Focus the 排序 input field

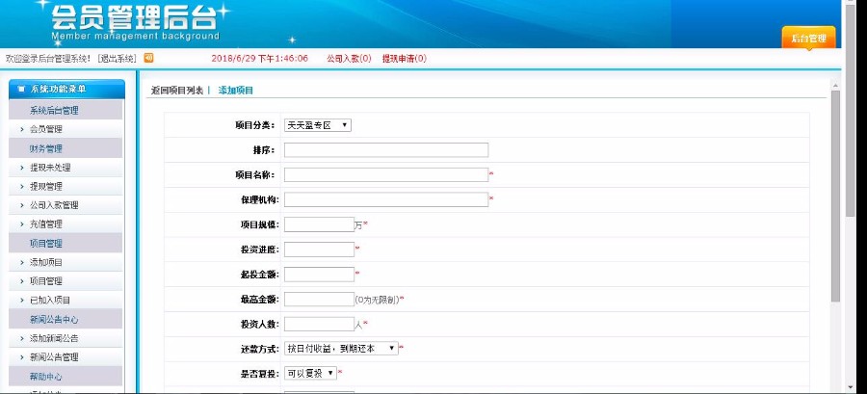[x=386, y=149]
